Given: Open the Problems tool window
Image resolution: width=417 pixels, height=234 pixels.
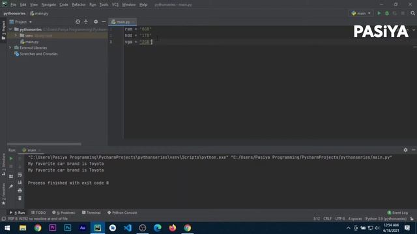Looking at the screenshot, I should coord(64,213).
